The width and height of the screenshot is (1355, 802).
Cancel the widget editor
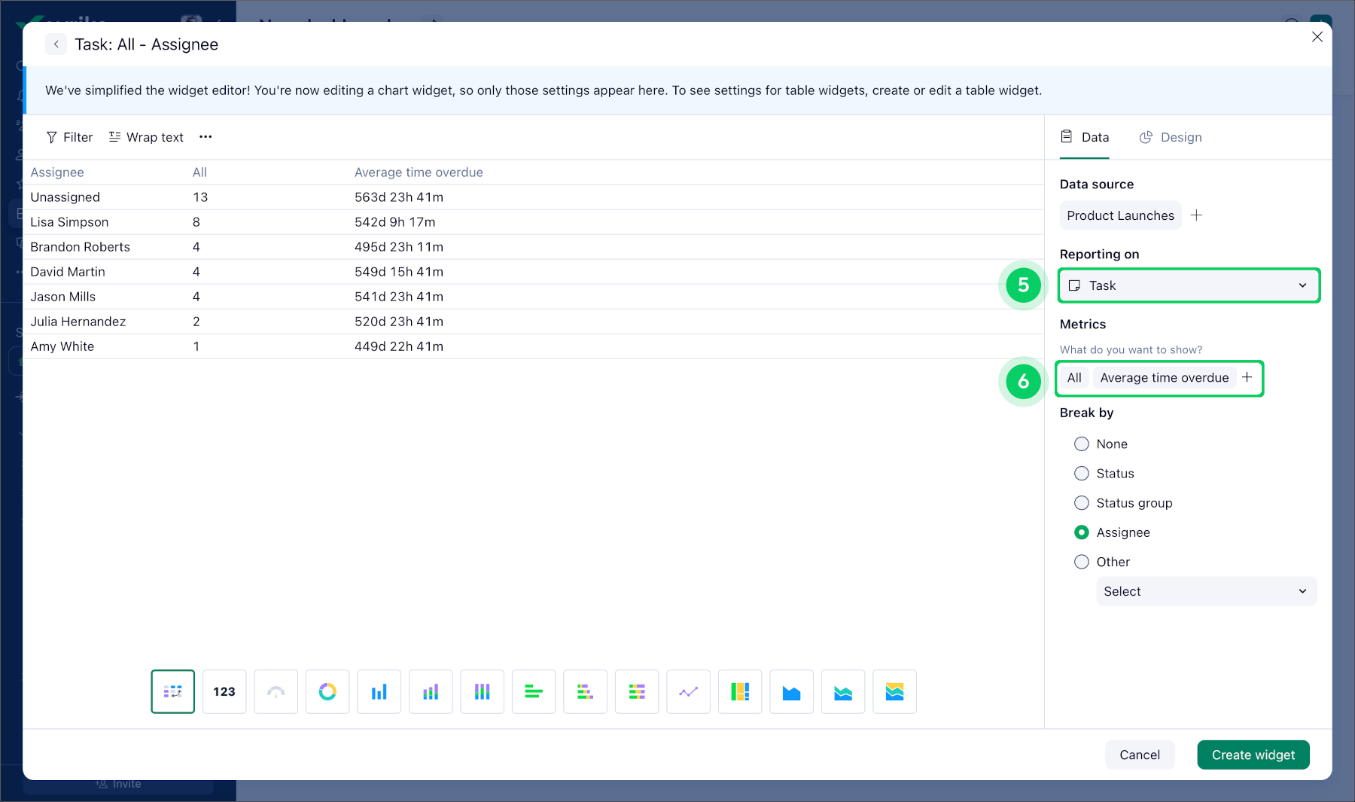(x=1140, y=755)
